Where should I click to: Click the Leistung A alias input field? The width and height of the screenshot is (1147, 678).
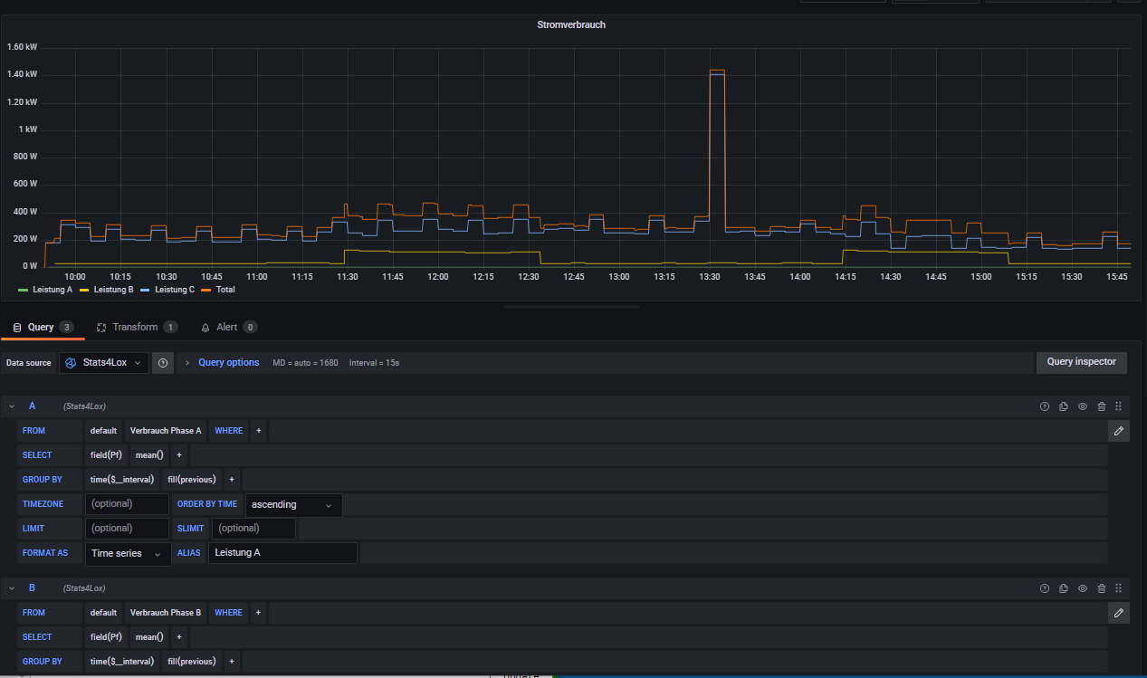click(x=282, y=553)
